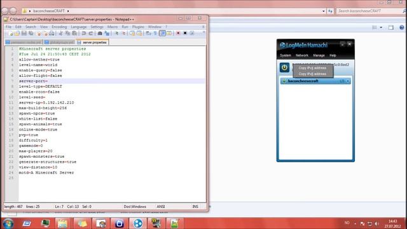The image size is (407, 229).
Task: Toggle the highlighted indent guide button
Action: pyautogui.click(x=163, y=33)
